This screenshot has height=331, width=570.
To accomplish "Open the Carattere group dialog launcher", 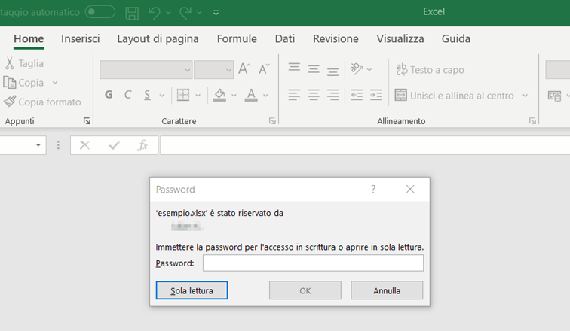I will click(272, 120).
